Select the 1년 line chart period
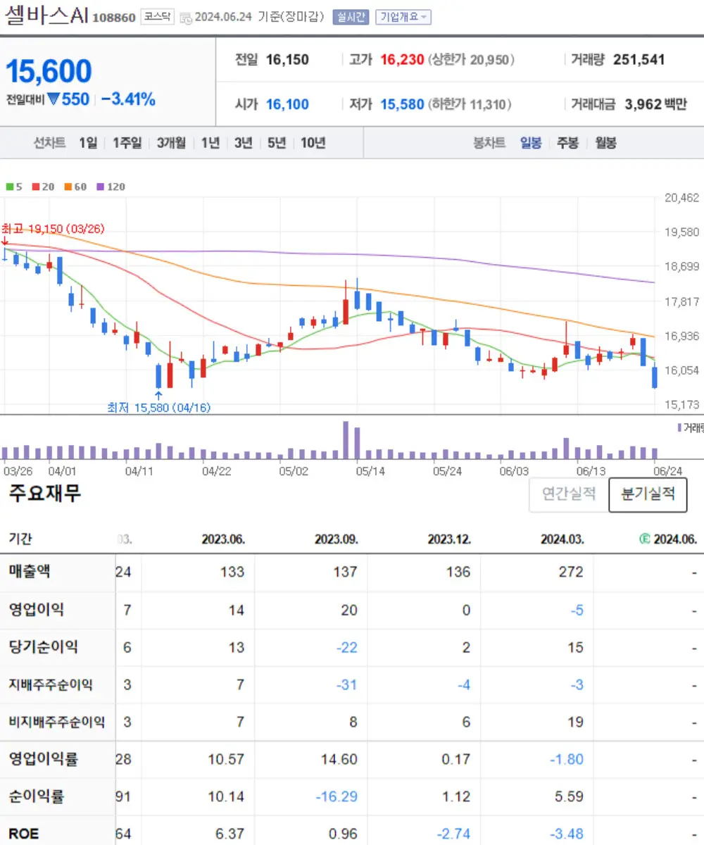This screenshot has height=845, width=704. click(210, 143)
